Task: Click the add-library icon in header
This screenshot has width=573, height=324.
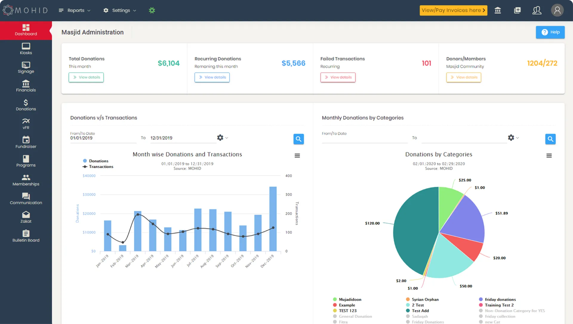Action: 517,10
